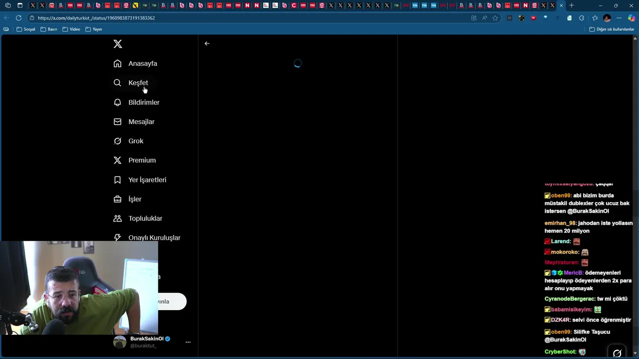Open the İşler jobs page

[x=128, y=199]
